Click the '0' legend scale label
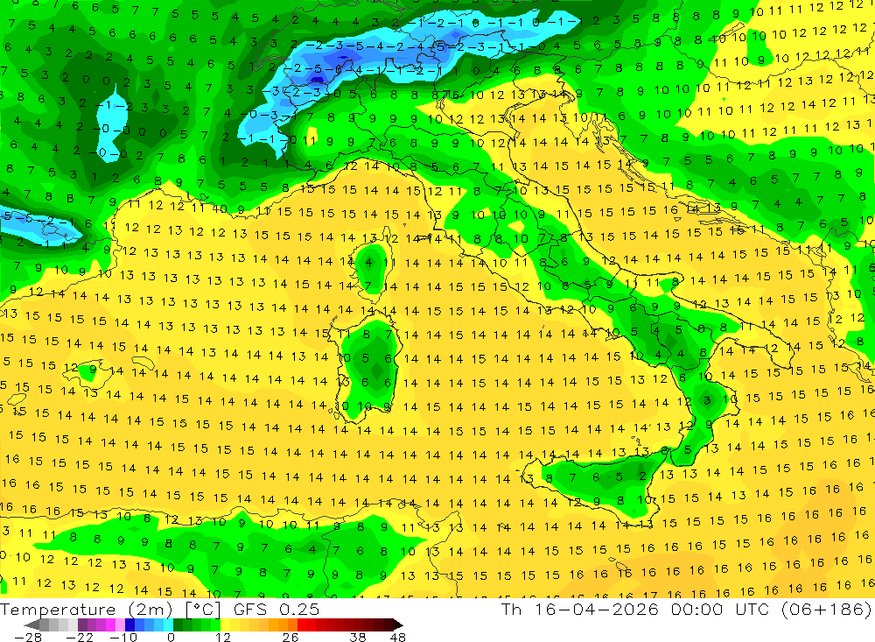Screen dimensions: 875x642 171,637
